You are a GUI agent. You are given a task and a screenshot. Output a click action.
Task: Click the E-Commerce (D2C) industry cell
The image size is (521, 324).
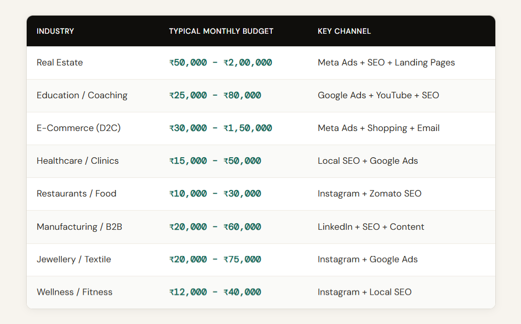click(x=79, y=128)
